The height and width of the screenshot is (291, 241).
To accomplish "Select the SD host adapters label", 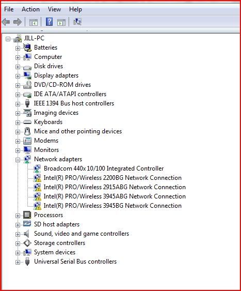I will coord(57,224).
